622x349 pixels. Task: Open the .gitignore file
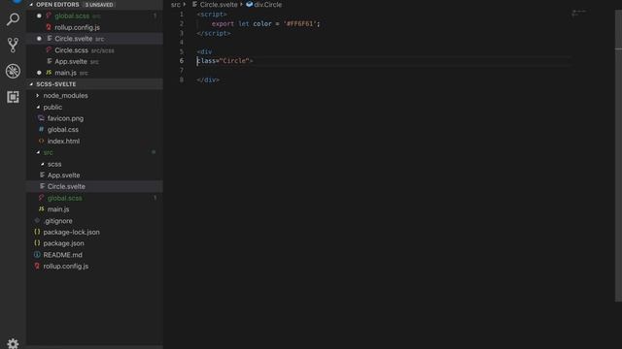(x=58, y=221)
